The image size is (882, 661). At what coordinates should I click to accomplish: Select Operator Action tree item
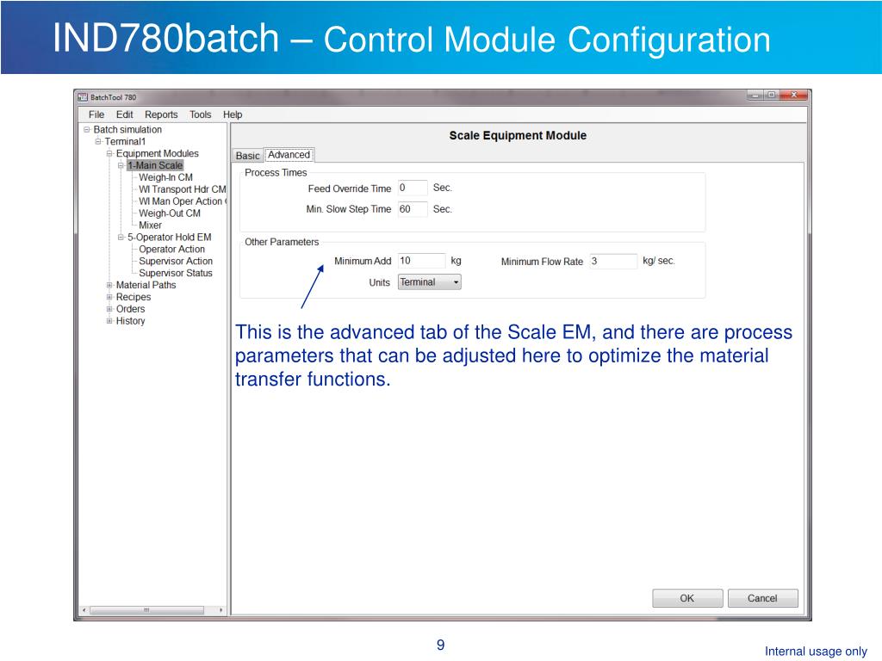171,249
